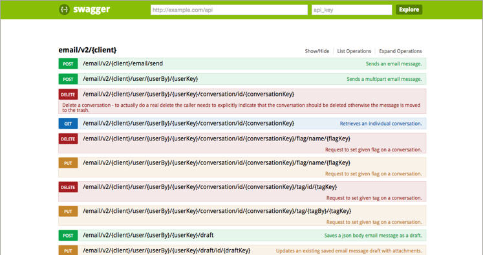483x255 pixels.
Task: Click the swagger logo icon
Action: click(64, 10)
